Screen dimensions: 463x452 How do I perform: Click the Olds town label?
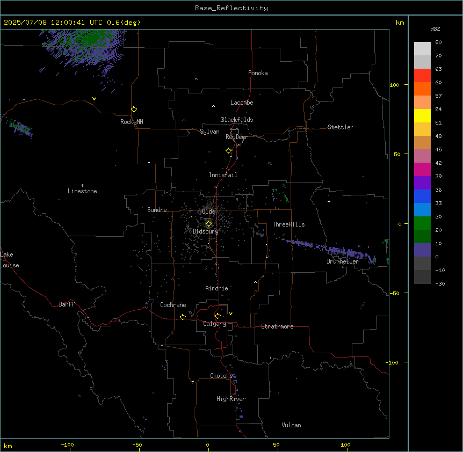coord(208,212)
